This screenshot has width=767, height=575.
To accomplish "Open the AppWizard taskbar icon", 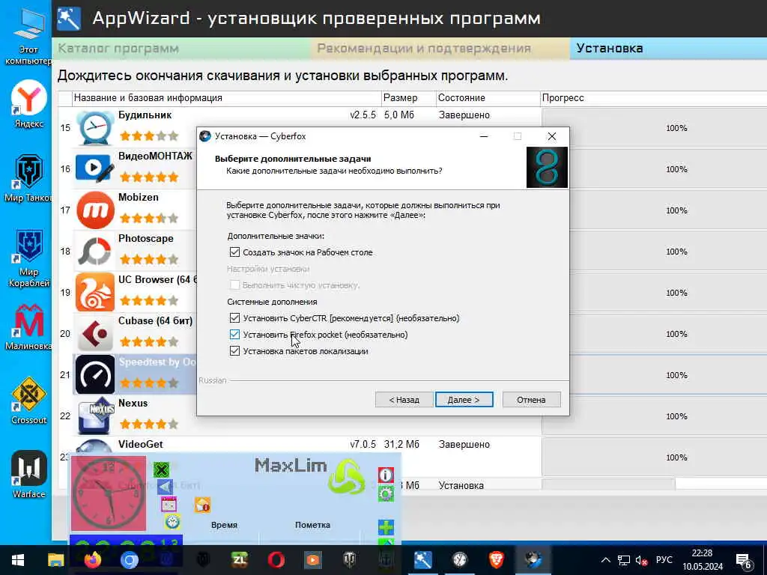I will coord(422,559).
